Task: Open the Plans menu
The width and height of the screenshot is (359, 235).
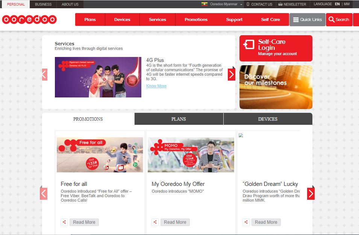Action: pyautogui.click(x=90, y=19)
